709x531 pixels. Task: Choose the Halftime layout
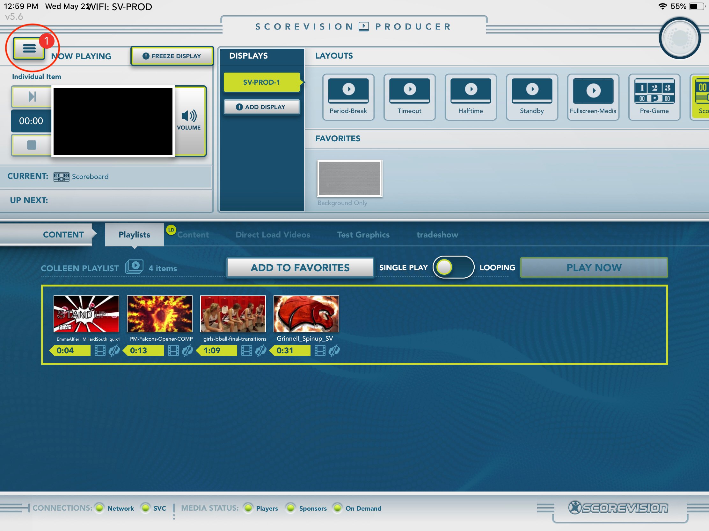471,97
